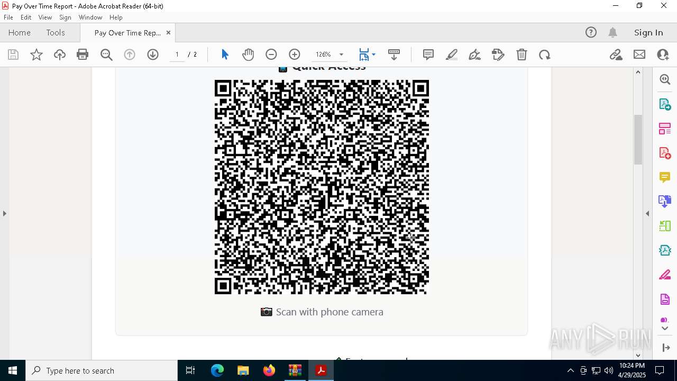Click the page number field

point(177,55)
